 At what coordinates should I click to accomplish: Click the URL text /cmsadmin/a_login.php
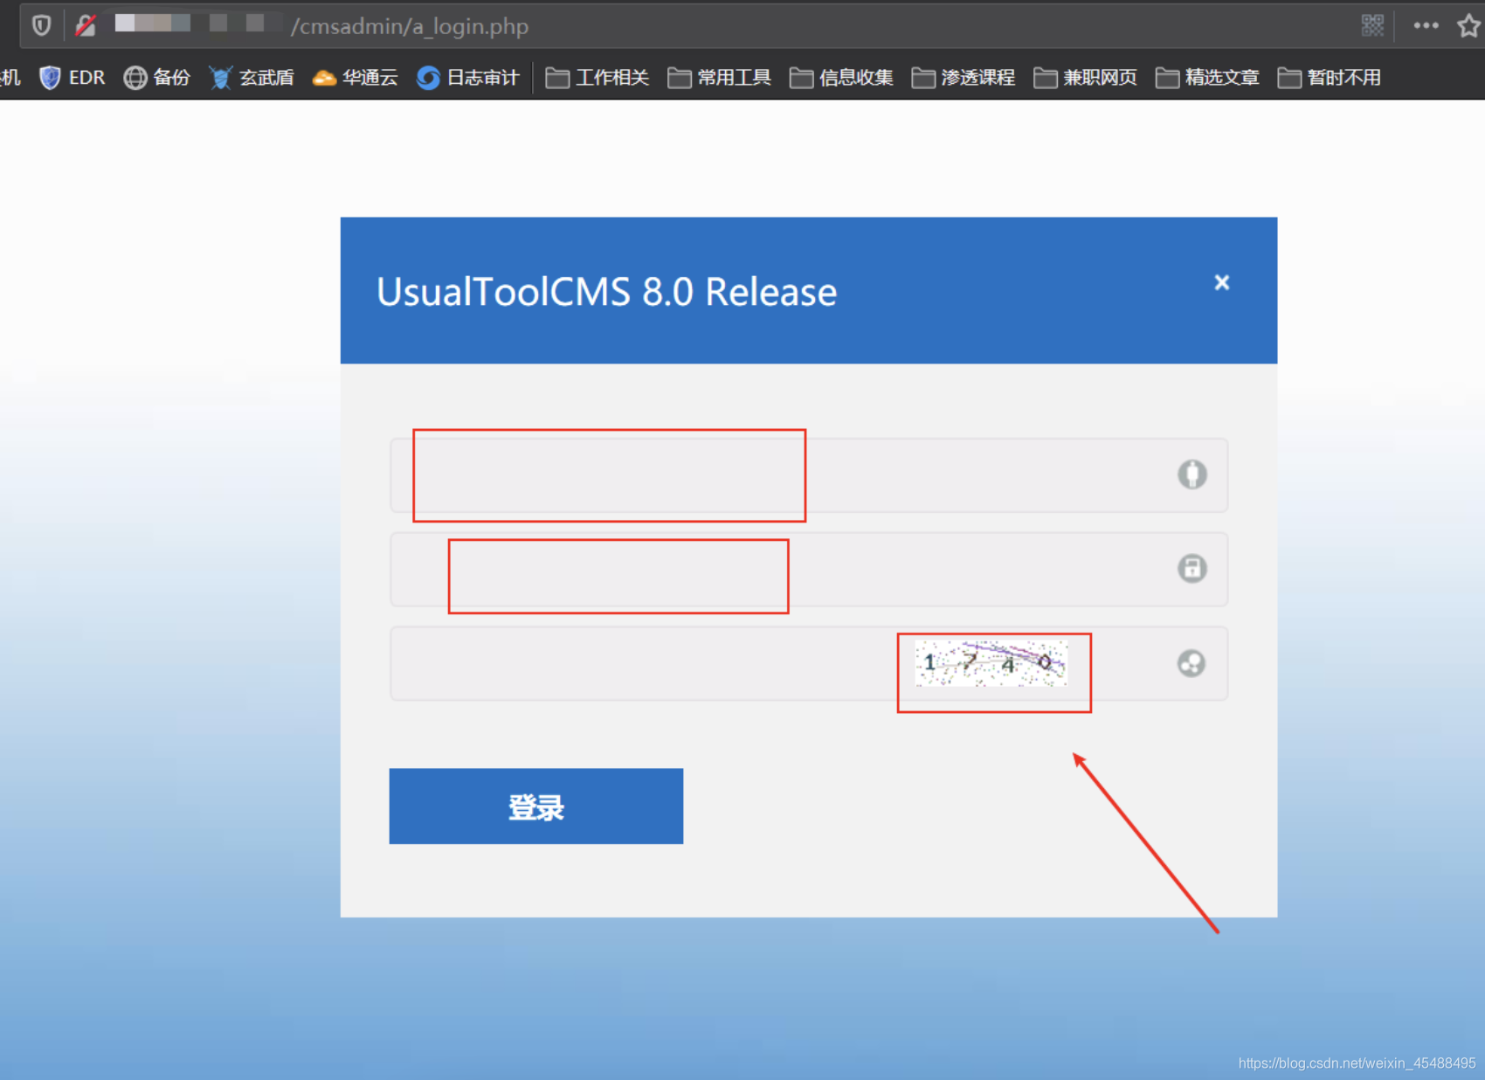click(x=410, y=26)
